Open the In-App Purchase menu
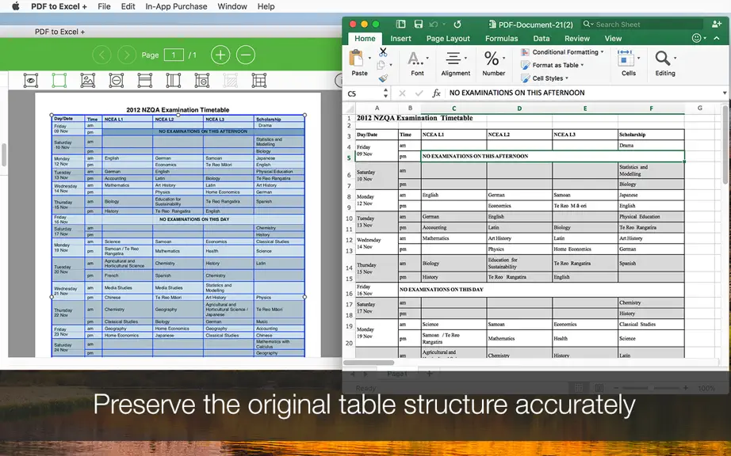This screenshot has height=456, width=731. click(x=176, y=6)
